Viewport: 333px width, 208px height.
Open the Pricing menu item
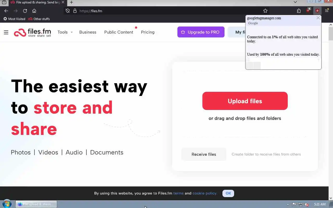[148, 32]
